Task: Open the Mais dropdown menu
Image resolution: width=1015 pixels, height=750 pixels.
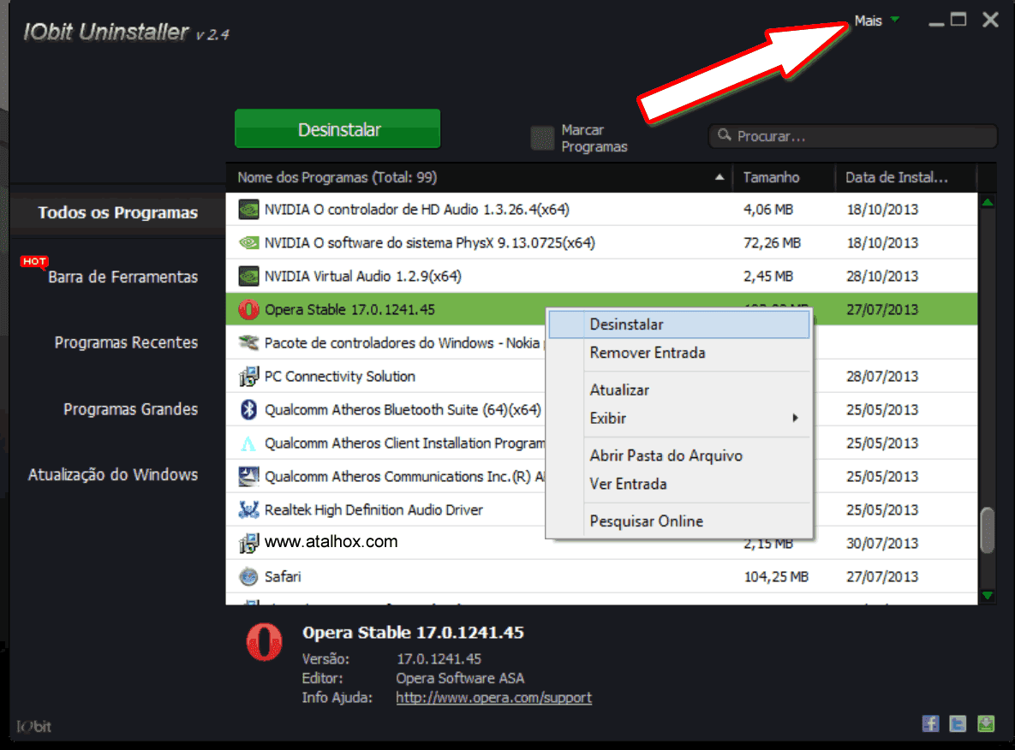Action: [x=868, y=20]
